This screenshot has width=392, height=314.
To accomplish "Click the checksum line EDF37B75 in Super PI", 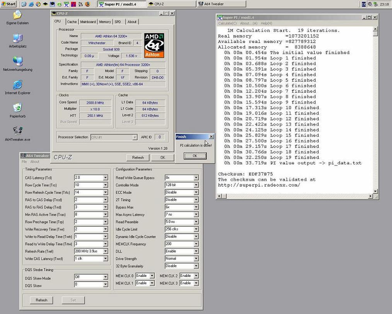I will [245, 174].
